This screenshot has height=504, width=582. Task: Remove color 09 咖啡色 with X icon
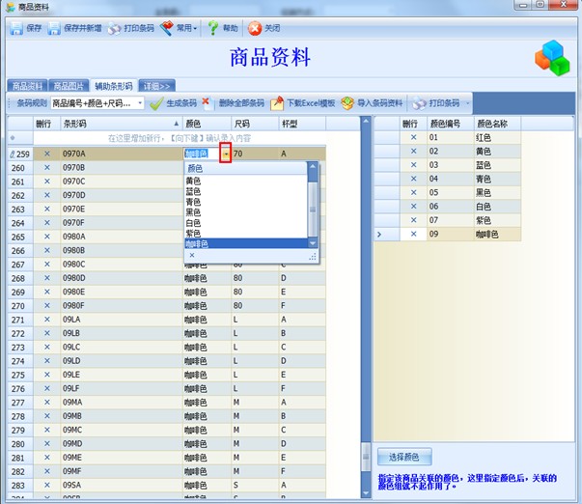(413, 234)
